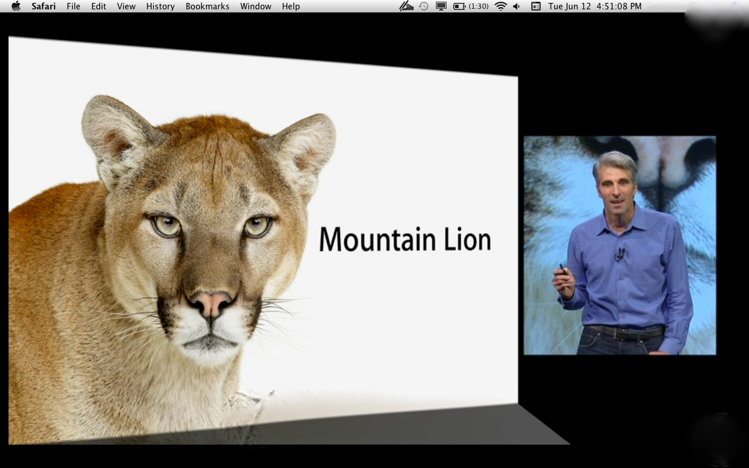Open the Bookmarks menu
The height and width of the screenshot is (468, 749).
207,6
